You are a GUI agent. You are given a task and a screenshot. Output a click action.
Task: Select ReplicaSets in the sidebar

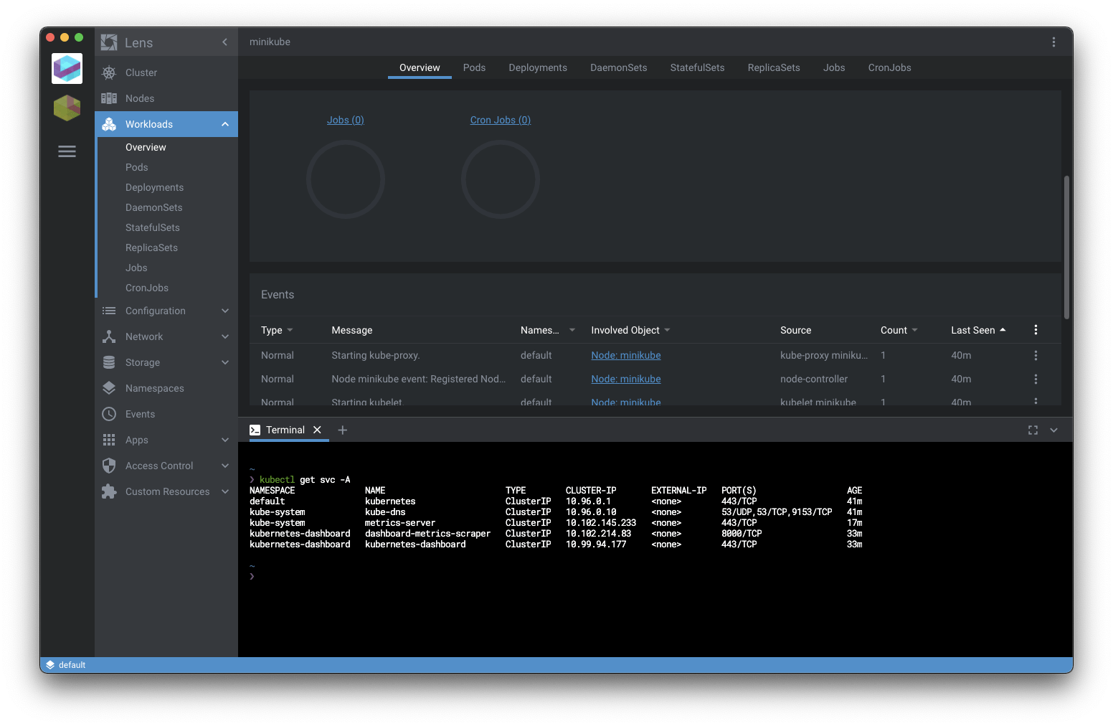(152, 247)
